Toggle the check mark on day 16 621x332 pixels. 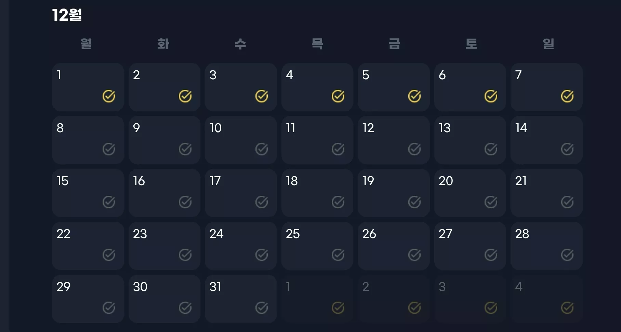[185, 202]
